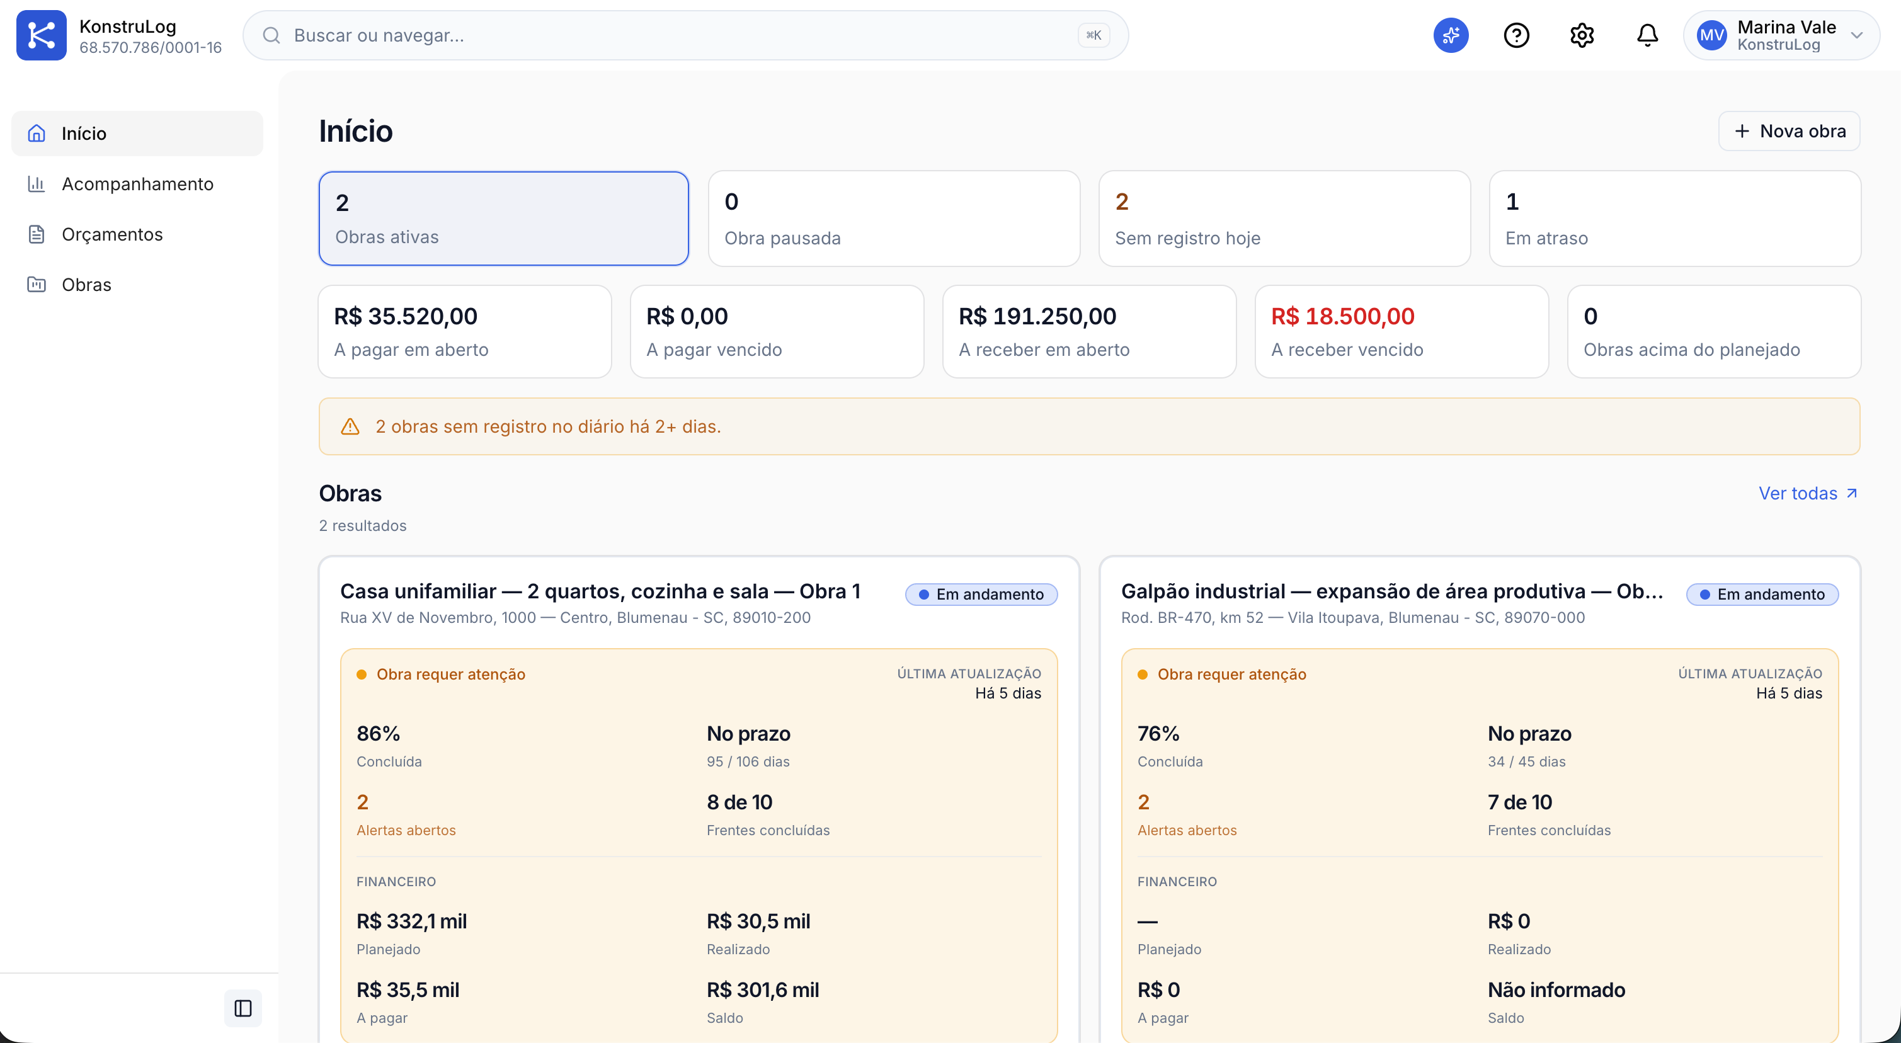Click the warning triangle icon in alert banner
This screenshot has height=1043, width=1901.
click(x=350, y=426)
